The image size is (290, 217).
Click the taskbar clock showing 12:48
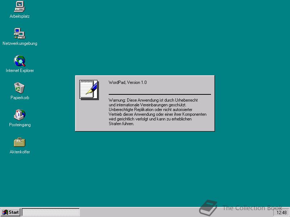click(x=282, y=213)
